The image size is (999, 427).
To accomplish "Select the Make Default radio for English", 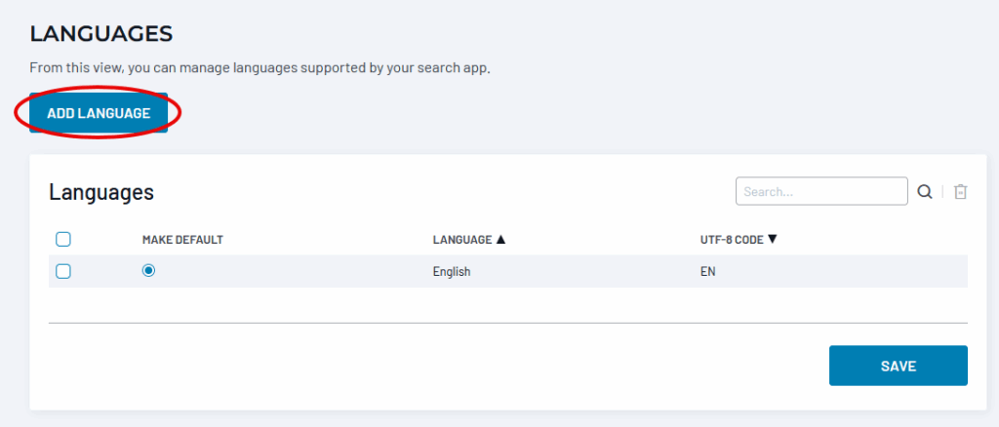I will click(148, 271).
